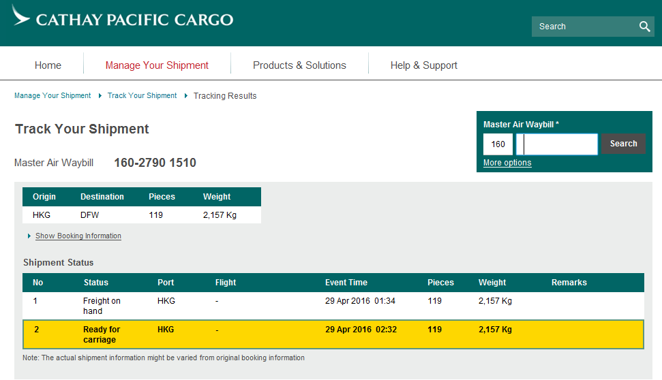Image resolution: width=662 pixels, height=380 pixels.
Task: Click the Remarks column header
Action: (x=569, y=283)
